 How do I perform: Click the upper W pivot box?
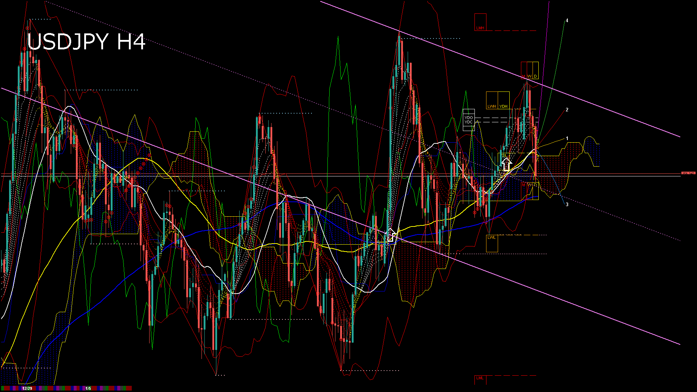click(x=530, y=70)
